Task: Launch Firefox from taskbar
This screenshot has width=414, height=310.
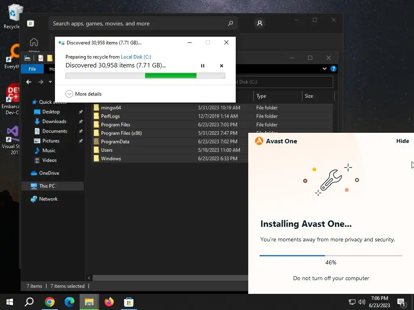Action: pyautogui.click(x=109, y=302)
